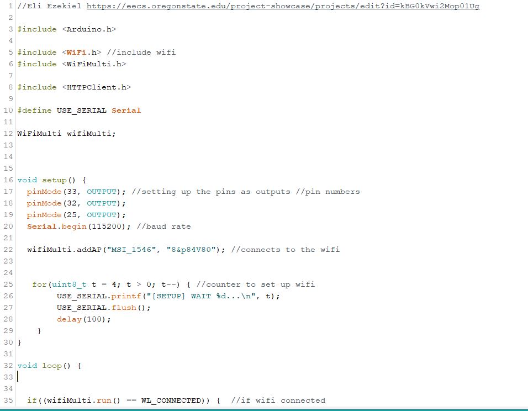Click the '//pin numbers' comment
Screen dimensions: 528x411
click(328, 192)
